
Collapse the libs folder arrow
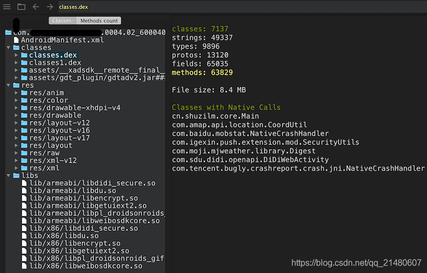[9, 175]
